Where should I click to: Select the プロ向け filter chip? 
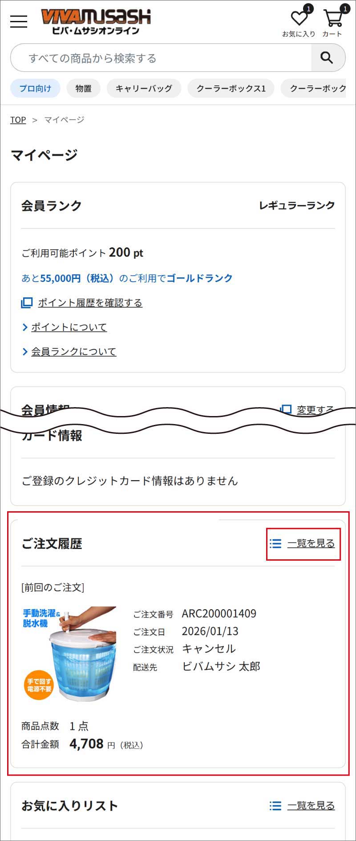[35, 88]
